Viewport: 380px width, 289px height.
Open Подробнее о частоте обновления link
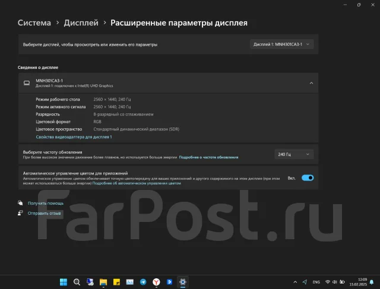pyautogui.click(x=208, y=157)
